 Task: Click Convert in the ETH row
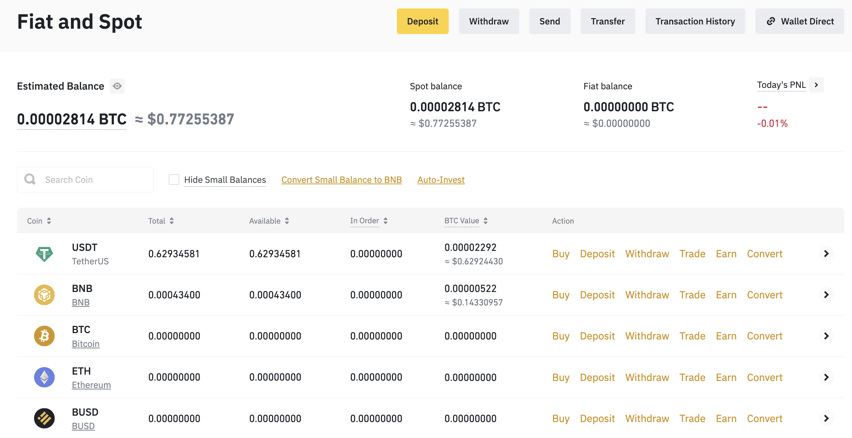point(765,377)
